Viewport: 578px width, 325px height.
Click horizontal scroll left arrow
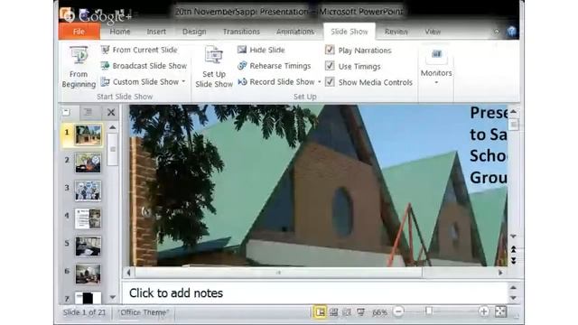click(x=128, y=273)
